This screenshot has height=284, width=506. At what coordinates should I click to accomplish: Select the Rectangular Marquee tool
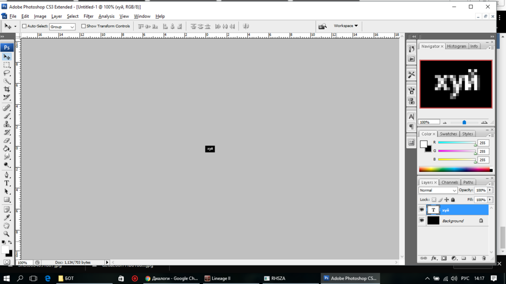pos(7,65)
